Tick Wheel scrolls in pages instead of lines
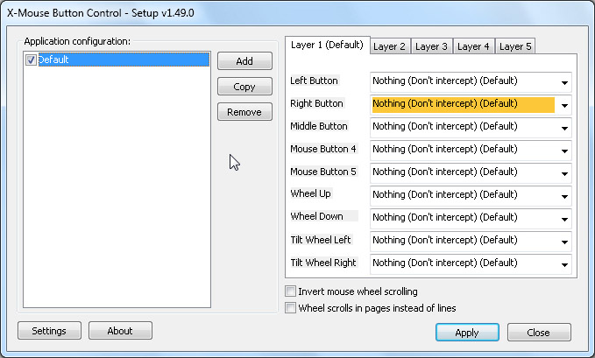The width and height of the screenshot is (595, 358). coord(290,307)
